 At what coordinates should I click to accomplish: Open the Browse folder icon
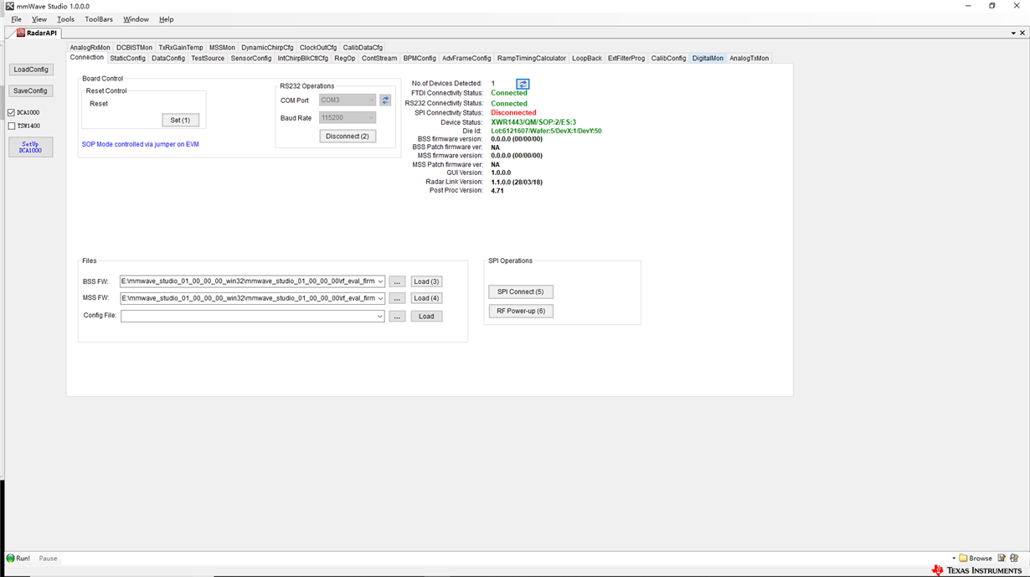coord(963,559)
